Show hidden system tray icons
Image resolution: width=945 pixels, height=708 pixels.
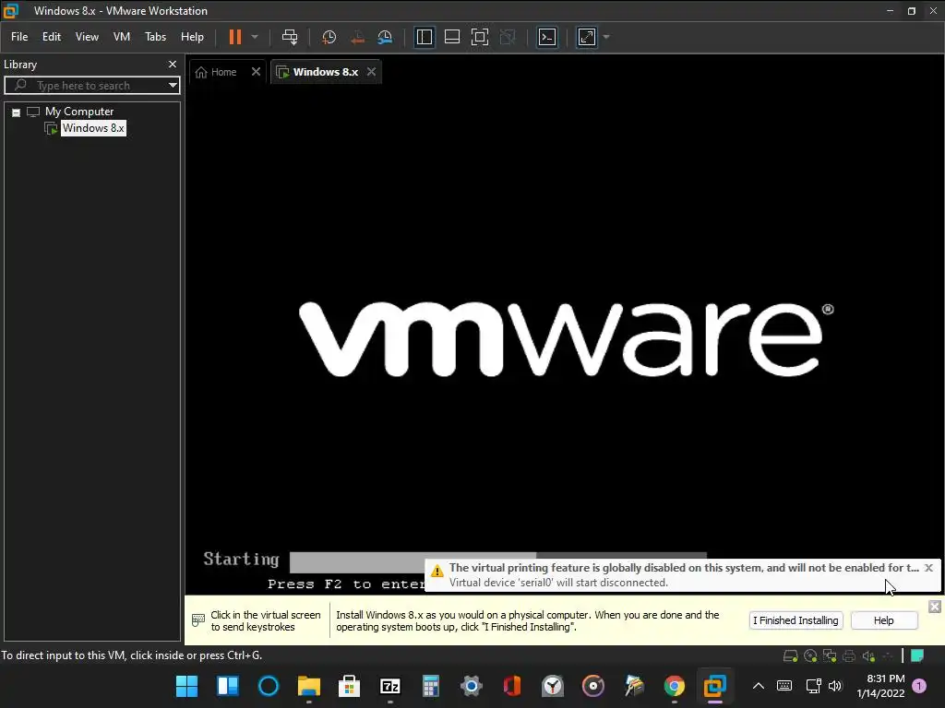(x=759, y=686)
